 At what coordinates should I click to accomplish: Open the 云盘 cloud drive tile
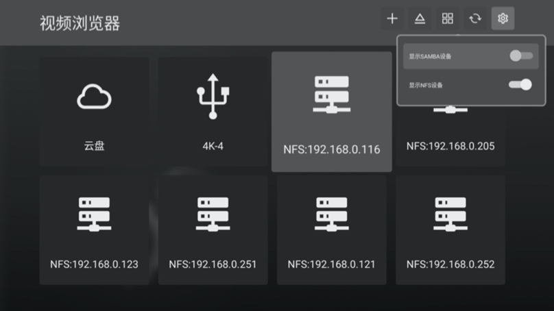coord(94,111)
